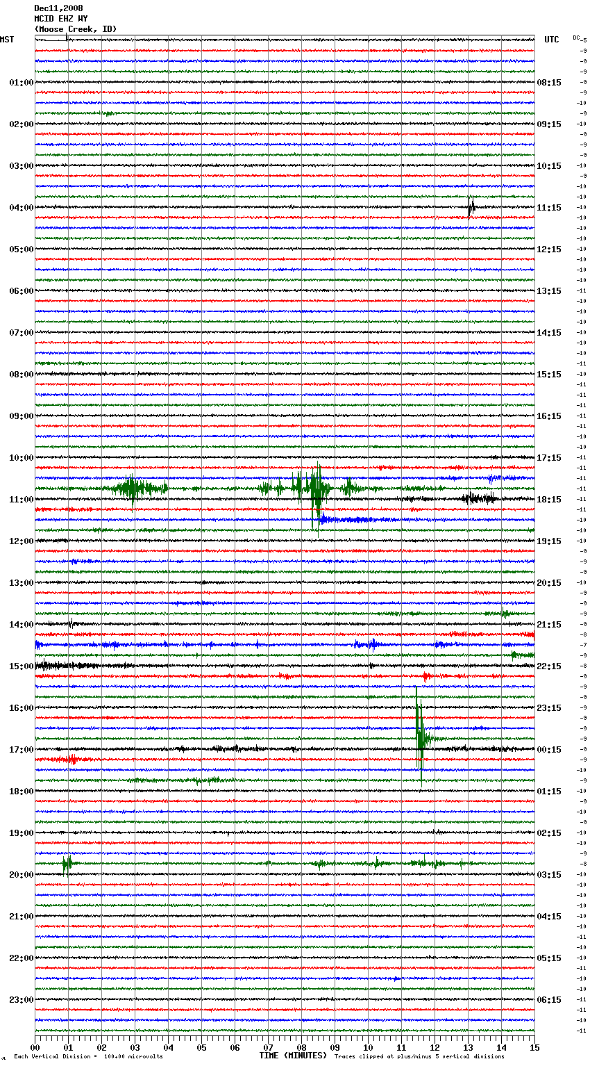Screen dimensions: 590x1066
Task: Click the tall green spike before 17:00 trace
Action: click(x=421, y=737)
